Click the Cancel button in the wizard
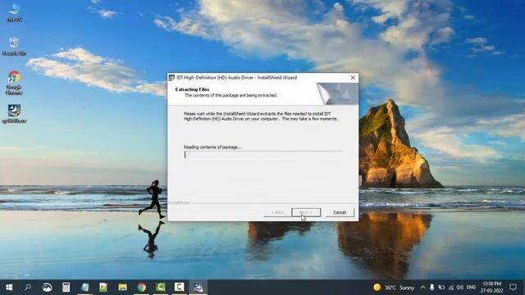525x295 pixels. click(340, 212)
